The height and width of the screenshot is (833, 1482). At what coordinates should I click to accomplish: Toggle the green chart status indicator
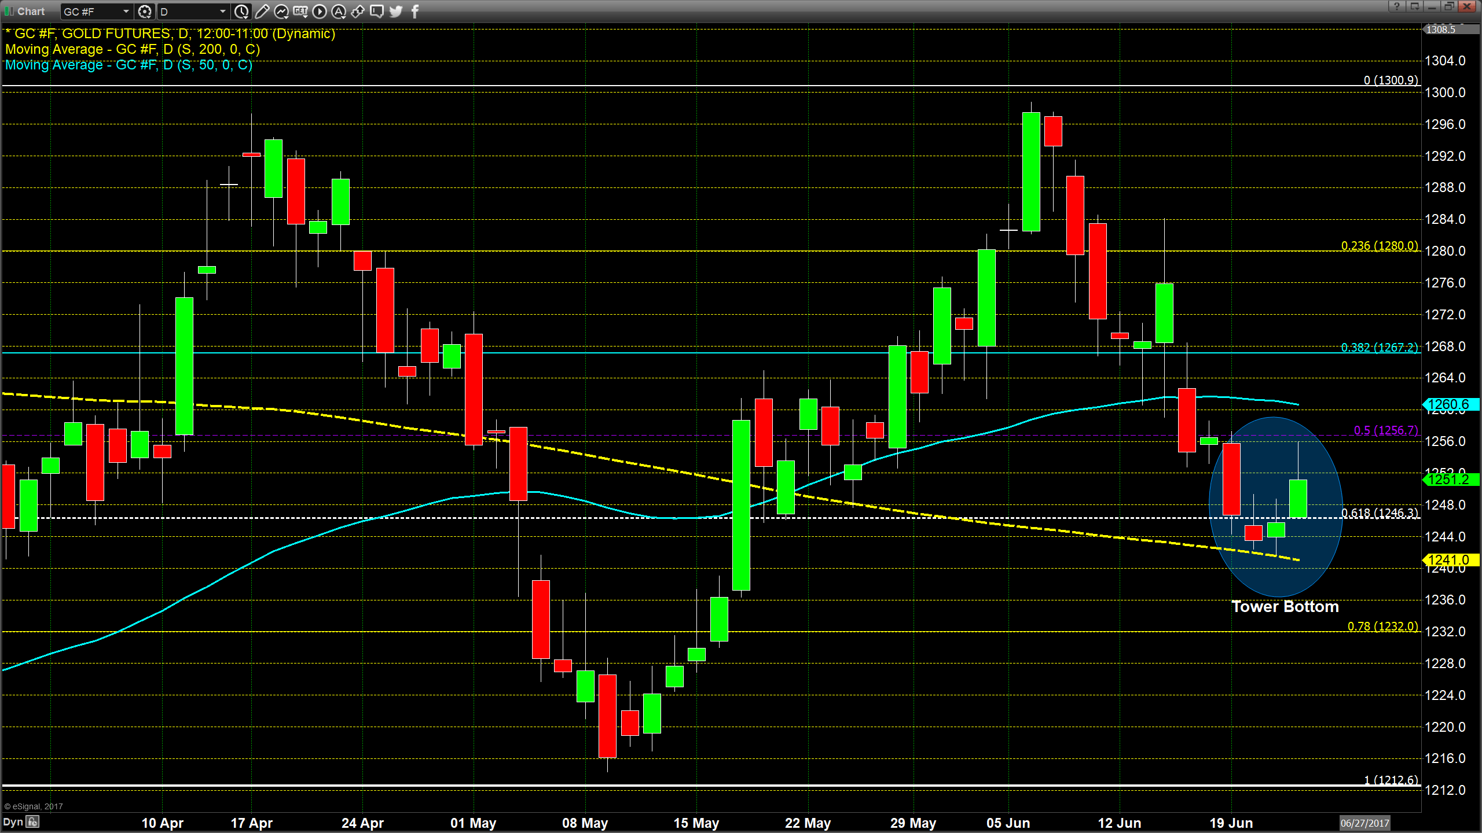6,11
